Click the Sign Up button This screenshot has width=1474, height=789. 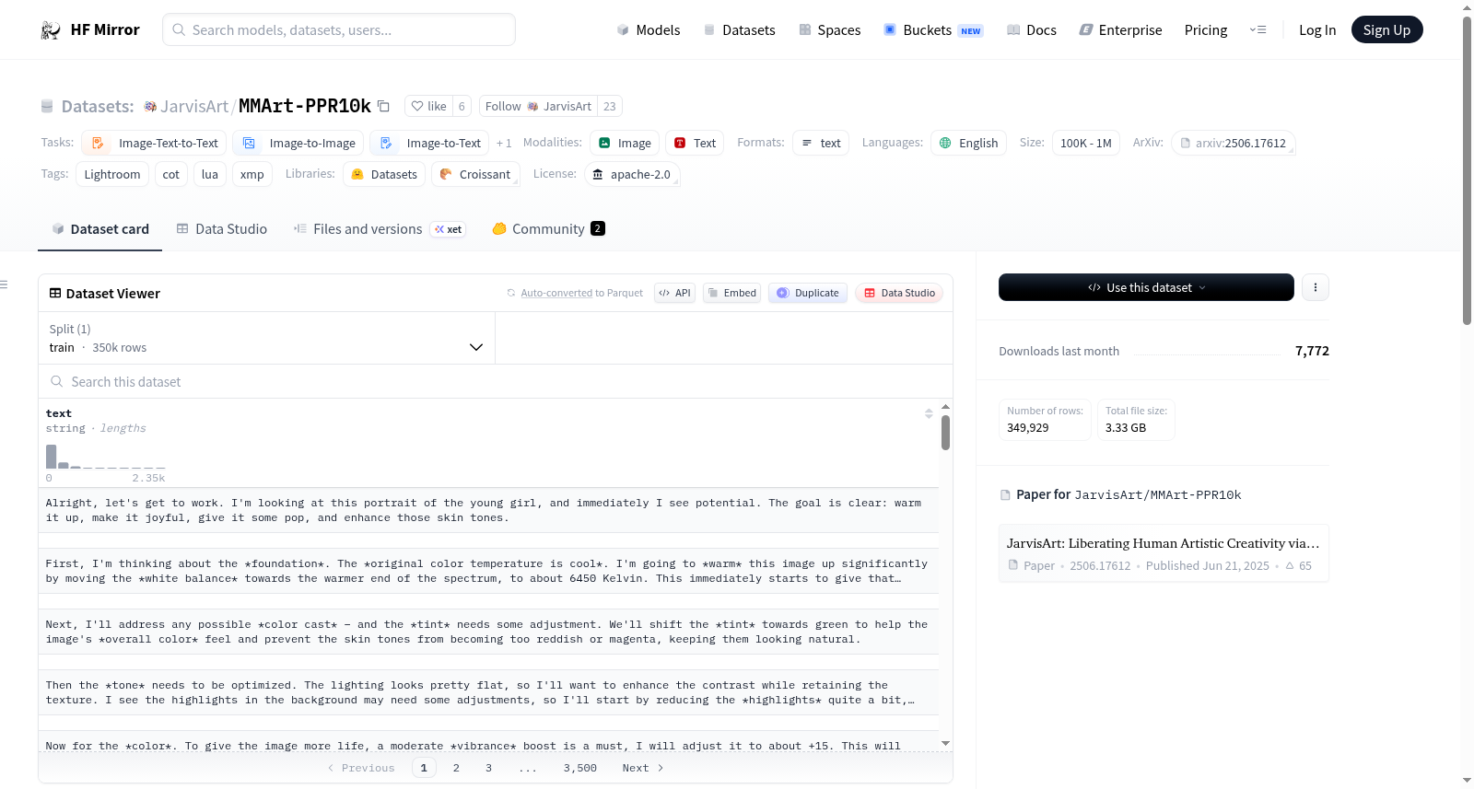click(1386, 29)
